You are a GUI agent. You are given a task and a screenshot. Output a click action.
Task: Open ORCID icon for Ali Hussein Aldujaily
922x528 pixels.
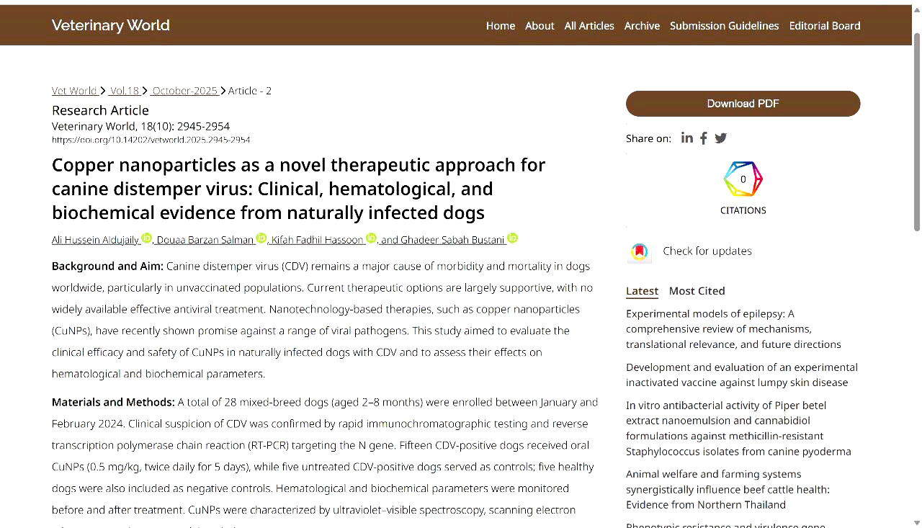pos(147,238)
